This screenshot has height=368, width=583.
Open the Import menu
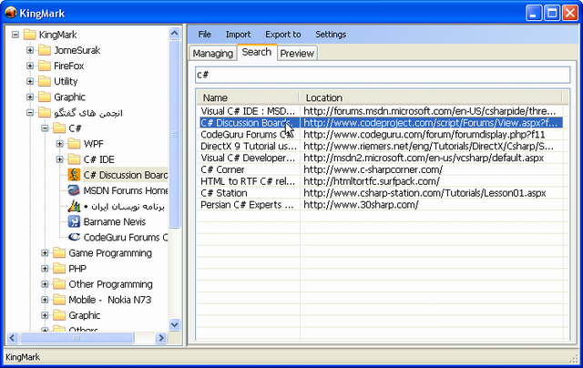tap(238, 35)
